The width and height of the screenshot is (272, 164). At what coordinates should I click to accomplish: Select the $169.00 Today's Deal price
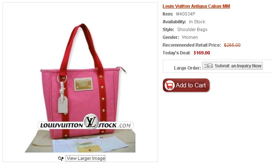point(202,53)
